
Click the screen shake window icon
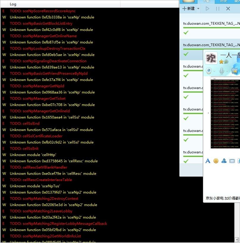(x=232, y=161)
